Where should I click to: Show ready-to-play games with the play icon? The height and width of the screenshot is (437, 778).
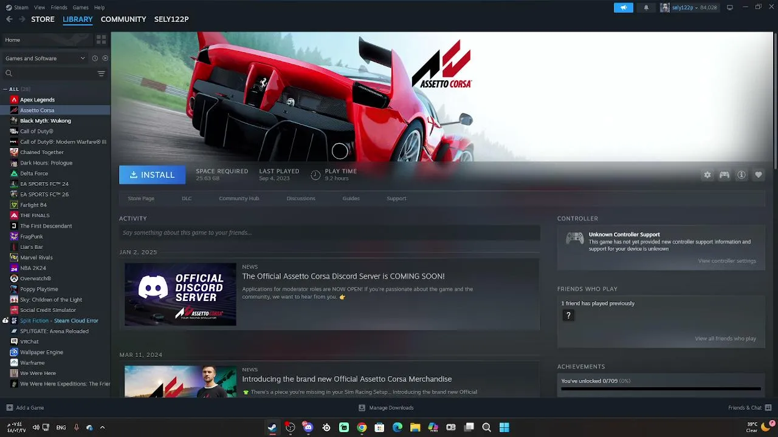click(x=105, y=58)
